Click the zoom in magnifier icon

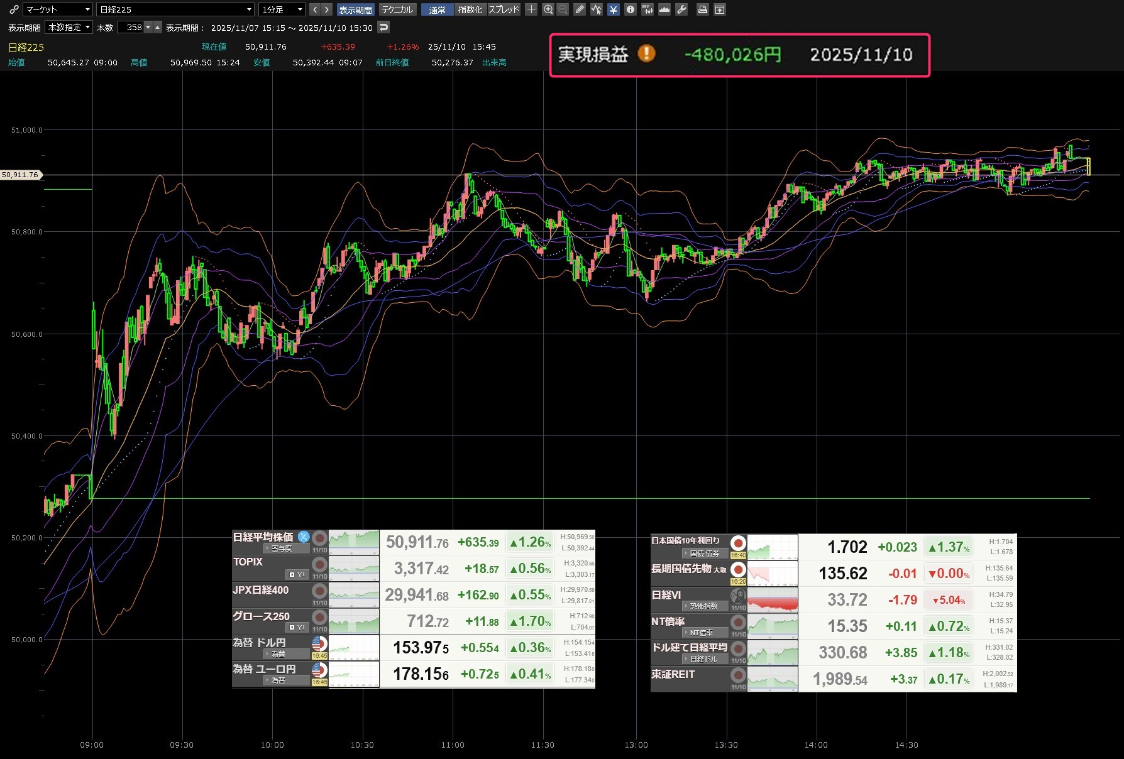(548, 9)
